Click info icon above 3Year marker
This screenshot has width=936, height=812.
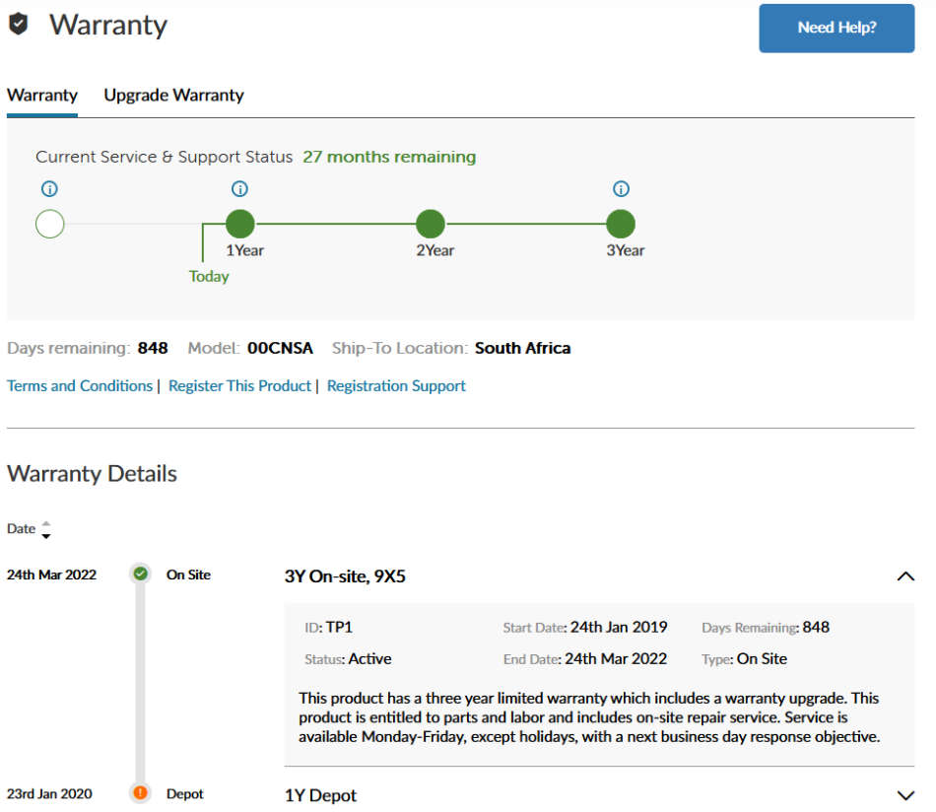(x=621, y=189)
